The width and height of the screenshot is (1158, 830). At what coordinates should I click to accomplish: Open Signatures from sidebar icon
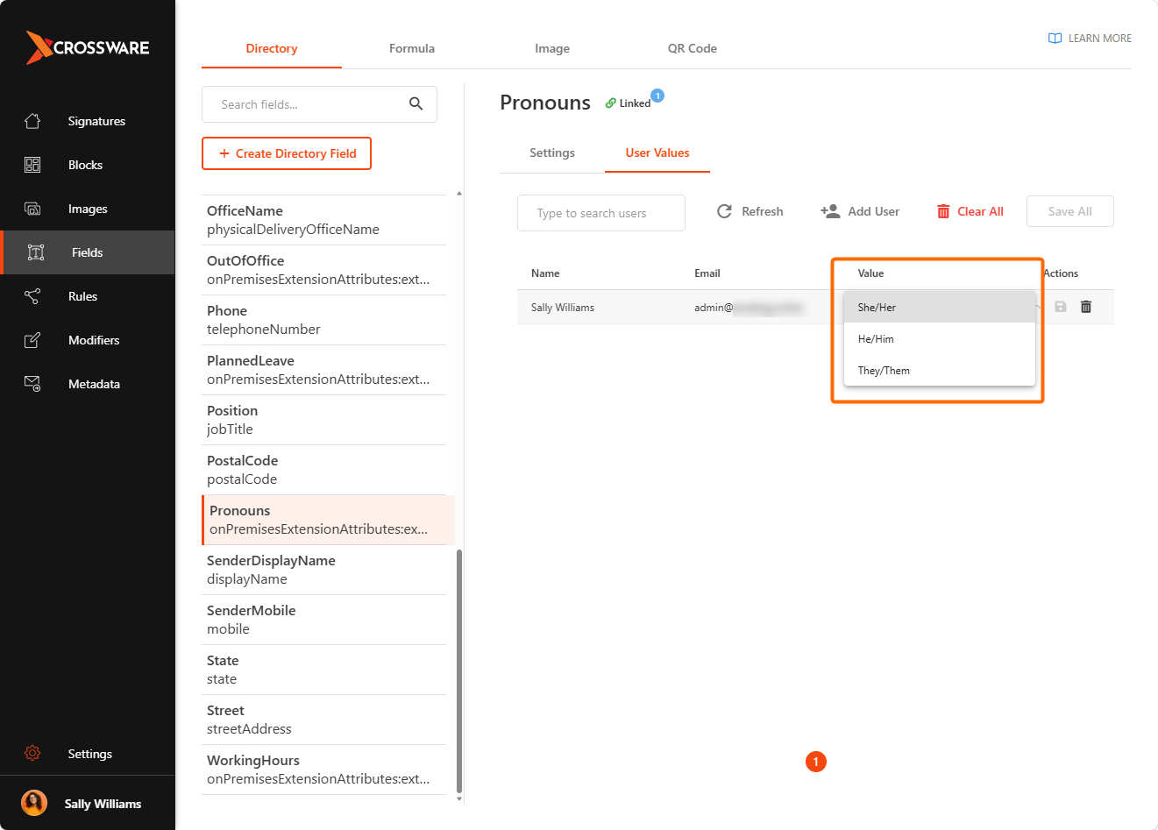coord(32,121)
